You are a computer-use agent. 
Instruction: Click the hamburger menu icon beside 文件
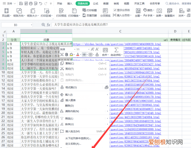click(x=4, y=4)
